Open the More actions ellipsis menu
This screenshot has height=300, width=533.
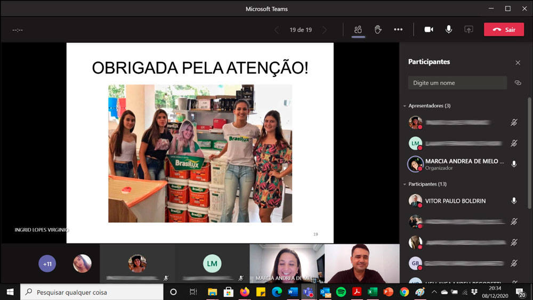398,29
